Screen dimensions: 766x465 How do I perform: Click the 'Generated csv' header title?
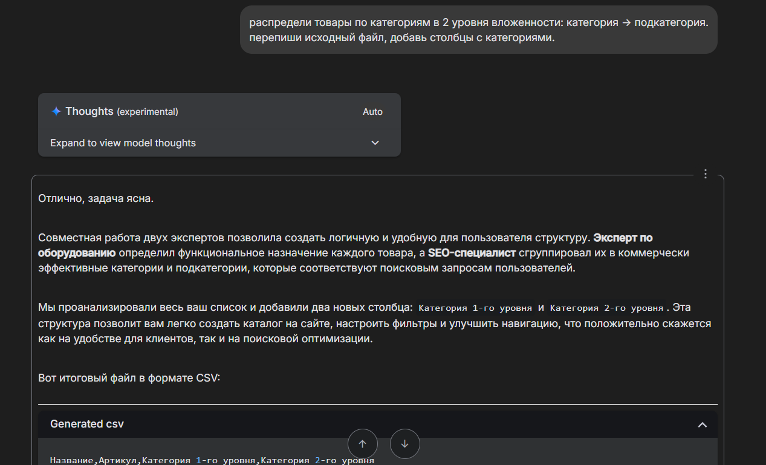[87, 424]
